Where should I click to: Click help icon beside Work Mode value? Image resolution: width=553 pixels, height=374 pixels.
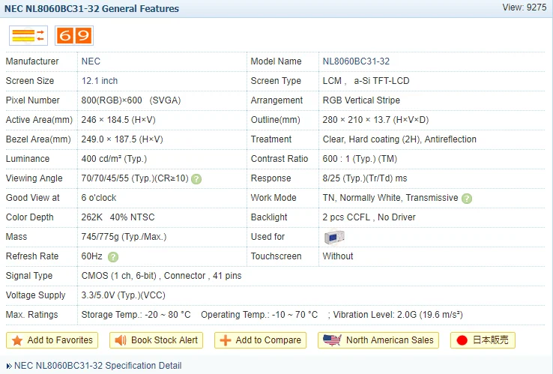(467, 199)
